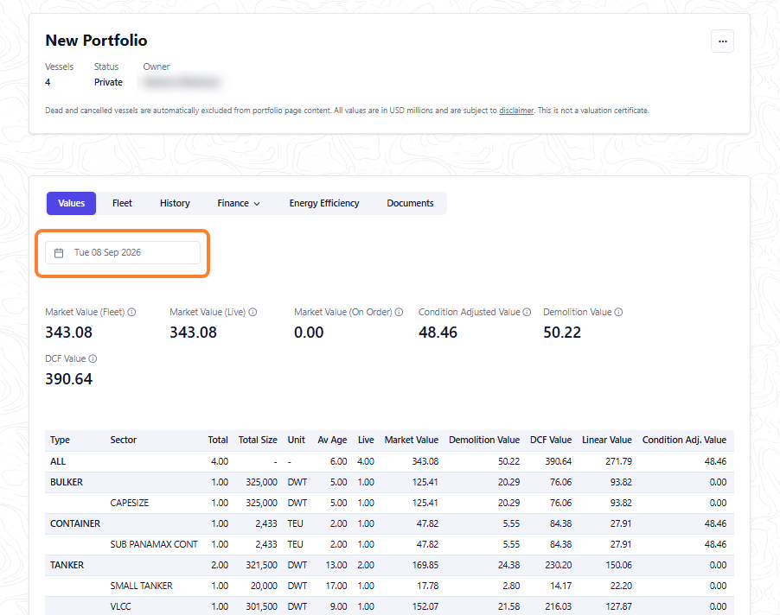Click the Type column header

pyautogui.click(x=61, y=441)
